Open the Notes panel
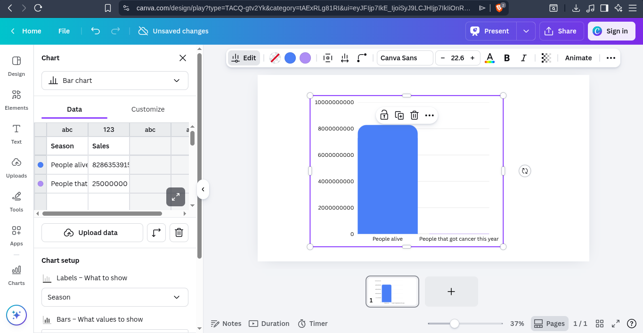The height and width of the screenshot is (333, 643). point(226,324)
